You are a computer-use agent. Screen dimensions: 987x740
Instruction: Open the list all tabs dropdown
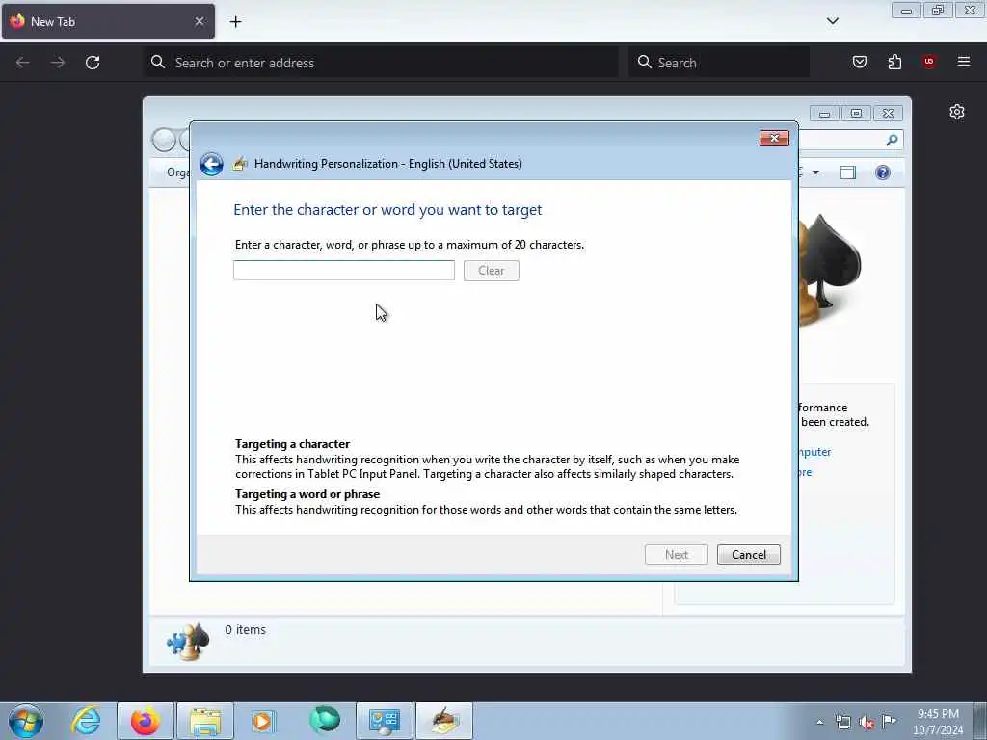[832, 21]
